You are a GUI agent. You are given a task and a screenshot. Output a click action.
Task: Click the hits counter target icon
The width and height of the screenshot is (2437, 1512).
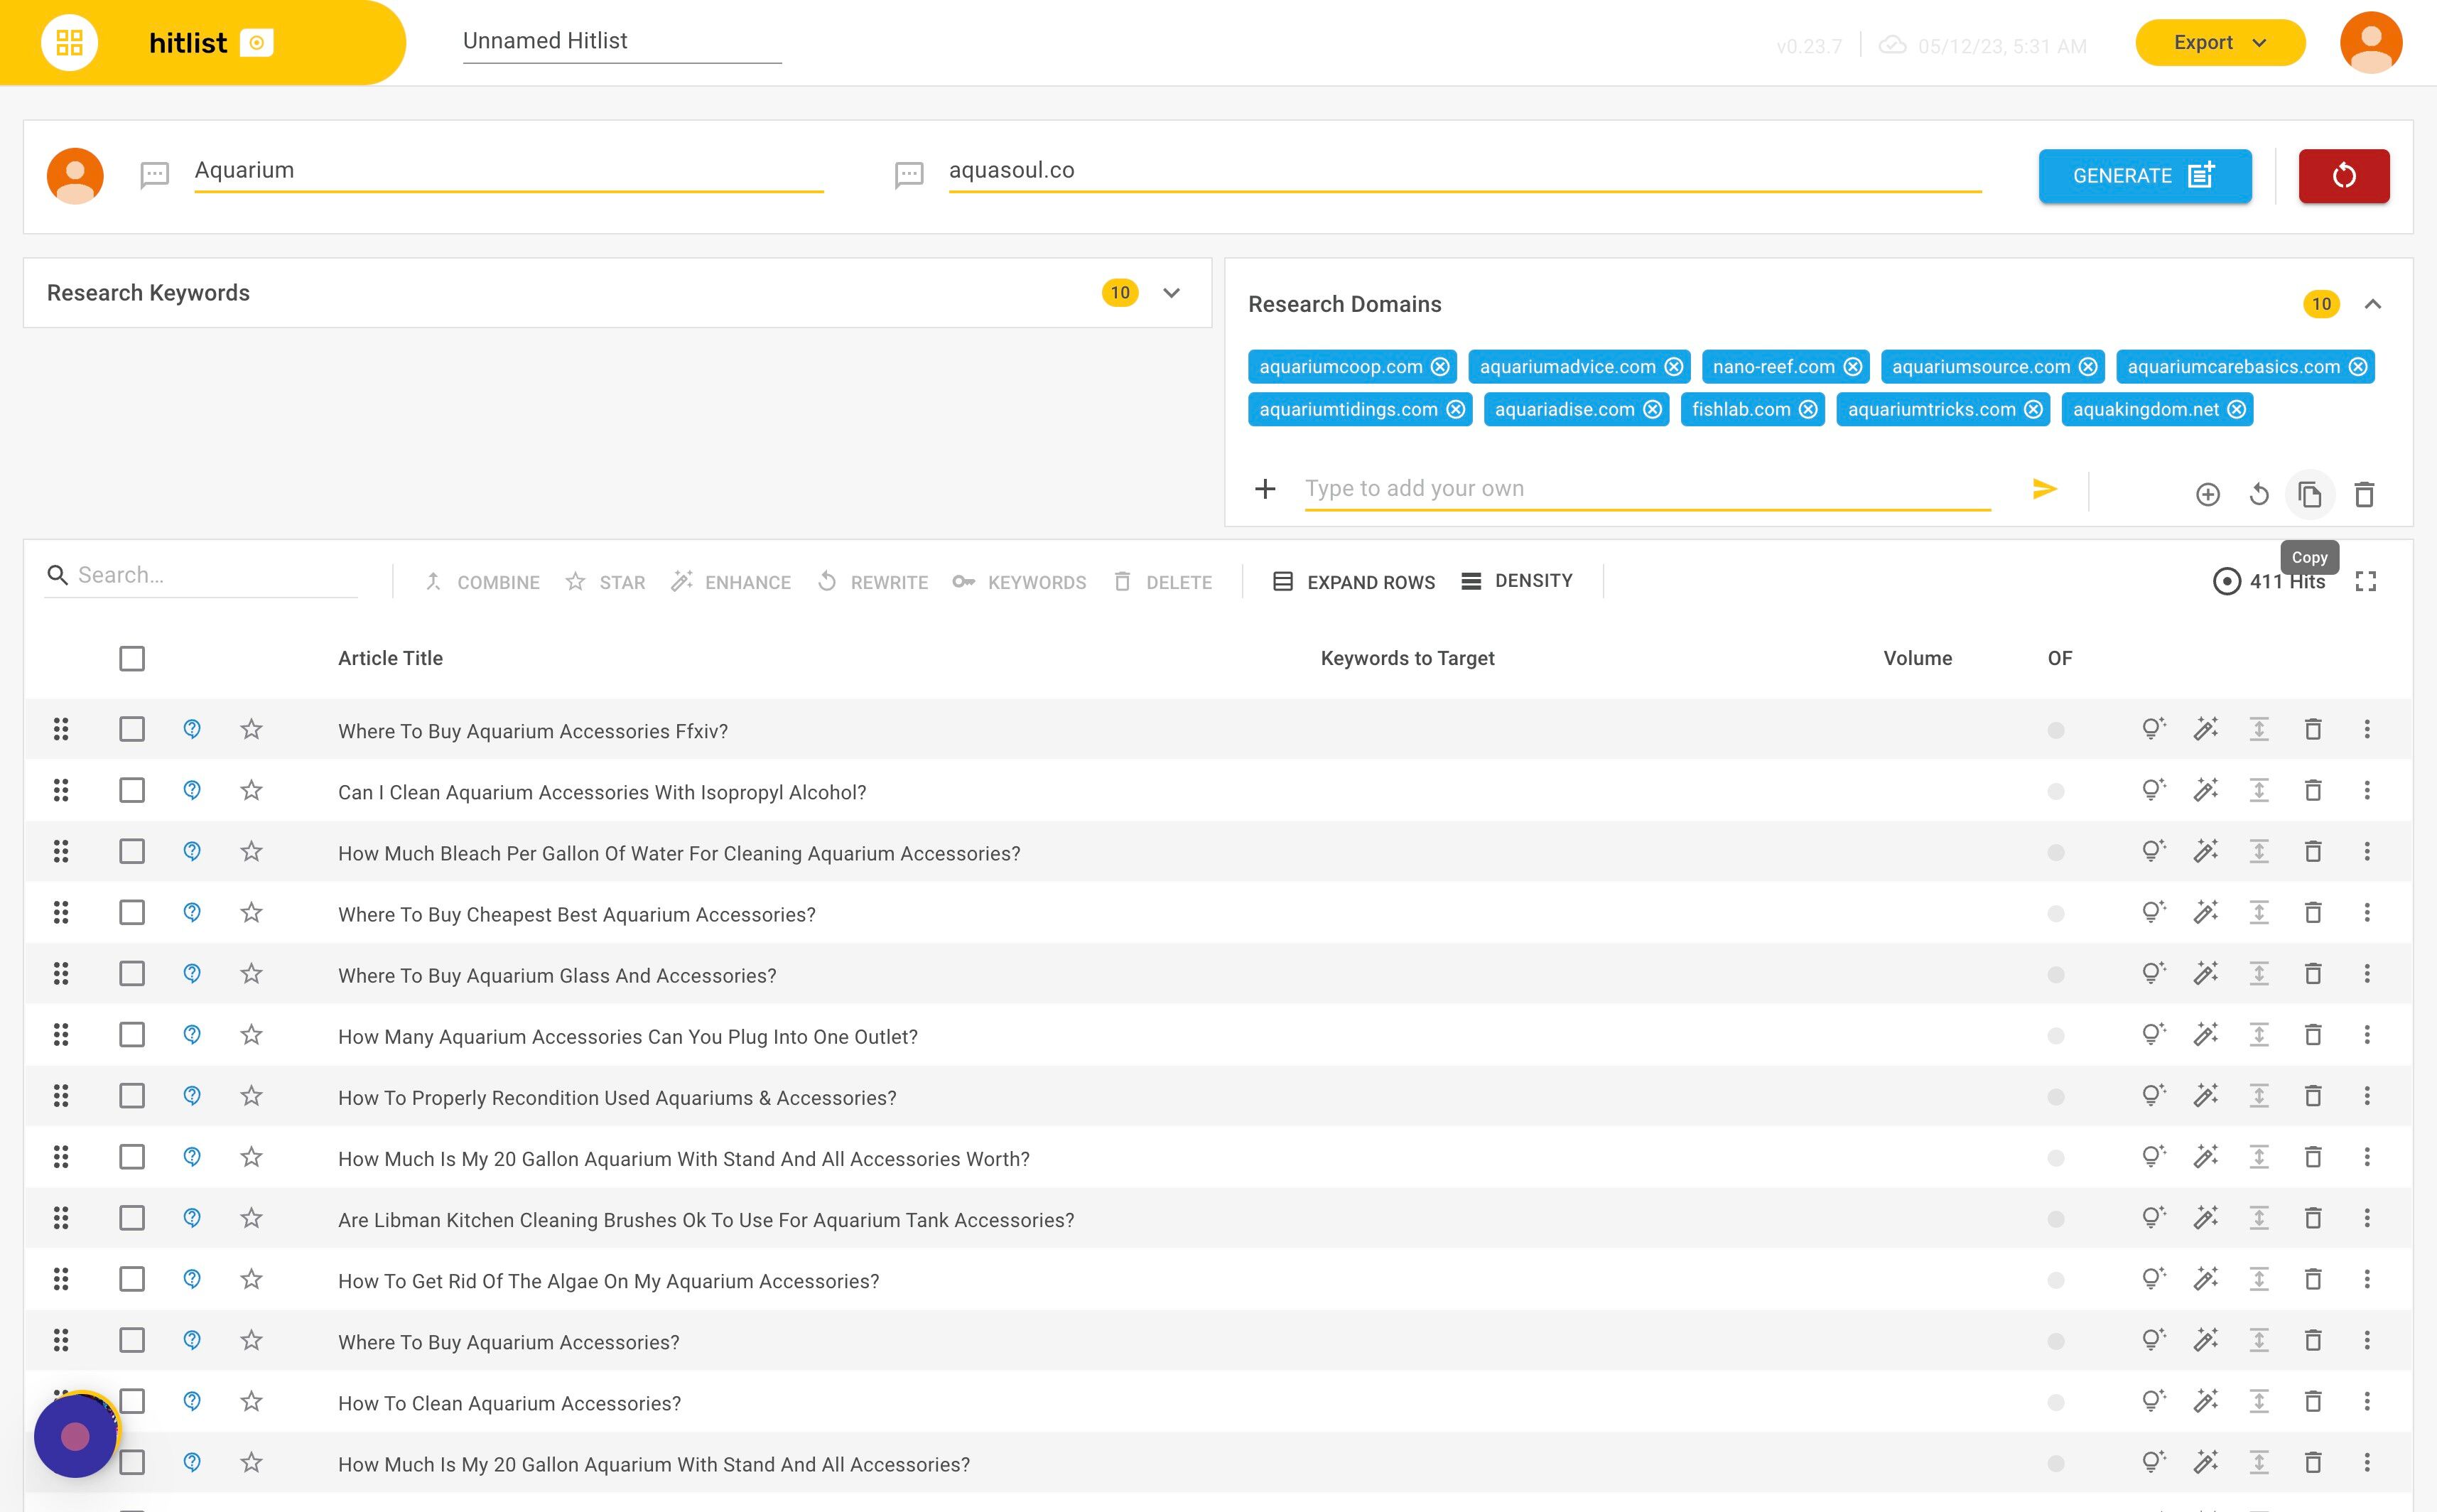tap(2226, 581)
